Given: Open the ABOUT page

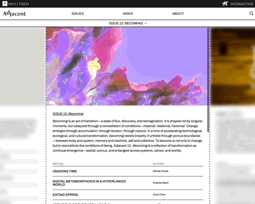Looking at the screenshot, I should coord(178,14).
